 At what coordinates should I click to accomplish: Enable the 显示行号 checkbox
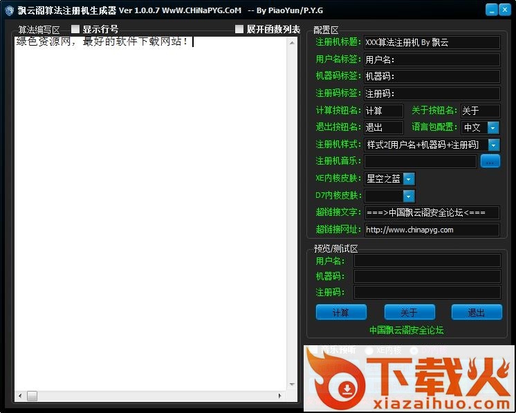(x=76, y=29)
